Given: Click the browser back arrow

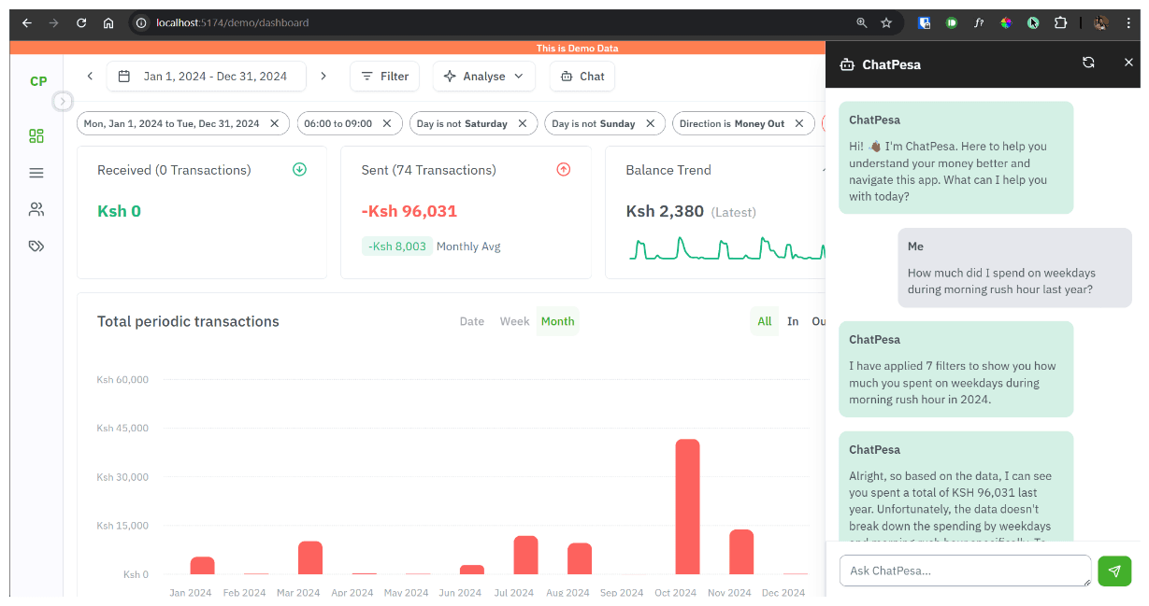Looking at the screenshot, I should [x=27, y=22].
